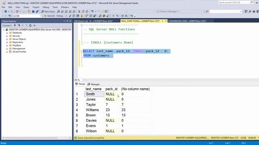Screen dimensions: 259x145
Task: Click the Activity Monitor icon in Object Explorer
Action: click(x=34, y=25)
